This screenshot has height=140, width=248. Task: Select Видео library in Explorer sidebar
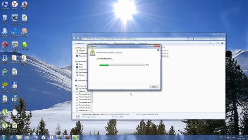click(80, 67)
